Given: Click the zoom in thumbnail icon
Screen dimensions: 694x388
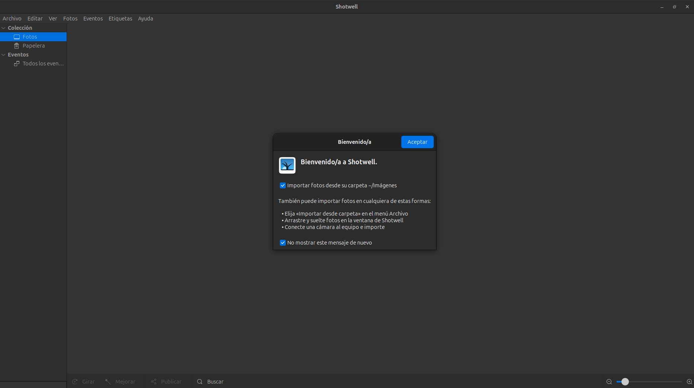Looking at the screenshot, I should pos(689,382).
